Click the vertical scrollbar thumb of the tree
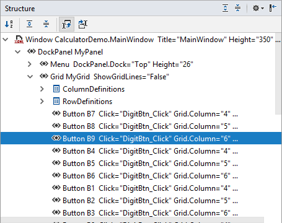The image size is (282, 223). (x=278, y=73)
